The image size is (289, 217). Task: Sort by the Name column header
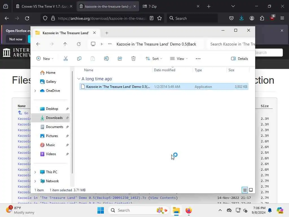pyautogui.click(x=89, y=70)
